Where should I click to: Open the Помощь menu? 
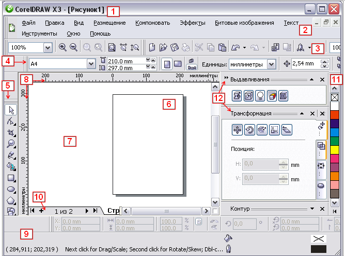pyautogui.click(x=100, y=34)
